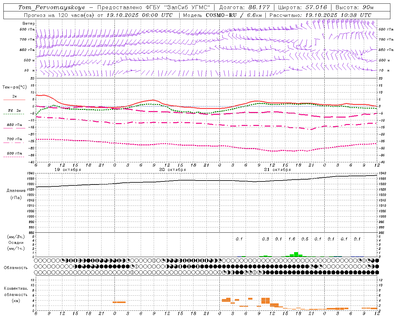Click computed time "Рассчитано: 19.10.2025 10:38 UTC"
The image size is (395, 316).
(x=320, y=15)
